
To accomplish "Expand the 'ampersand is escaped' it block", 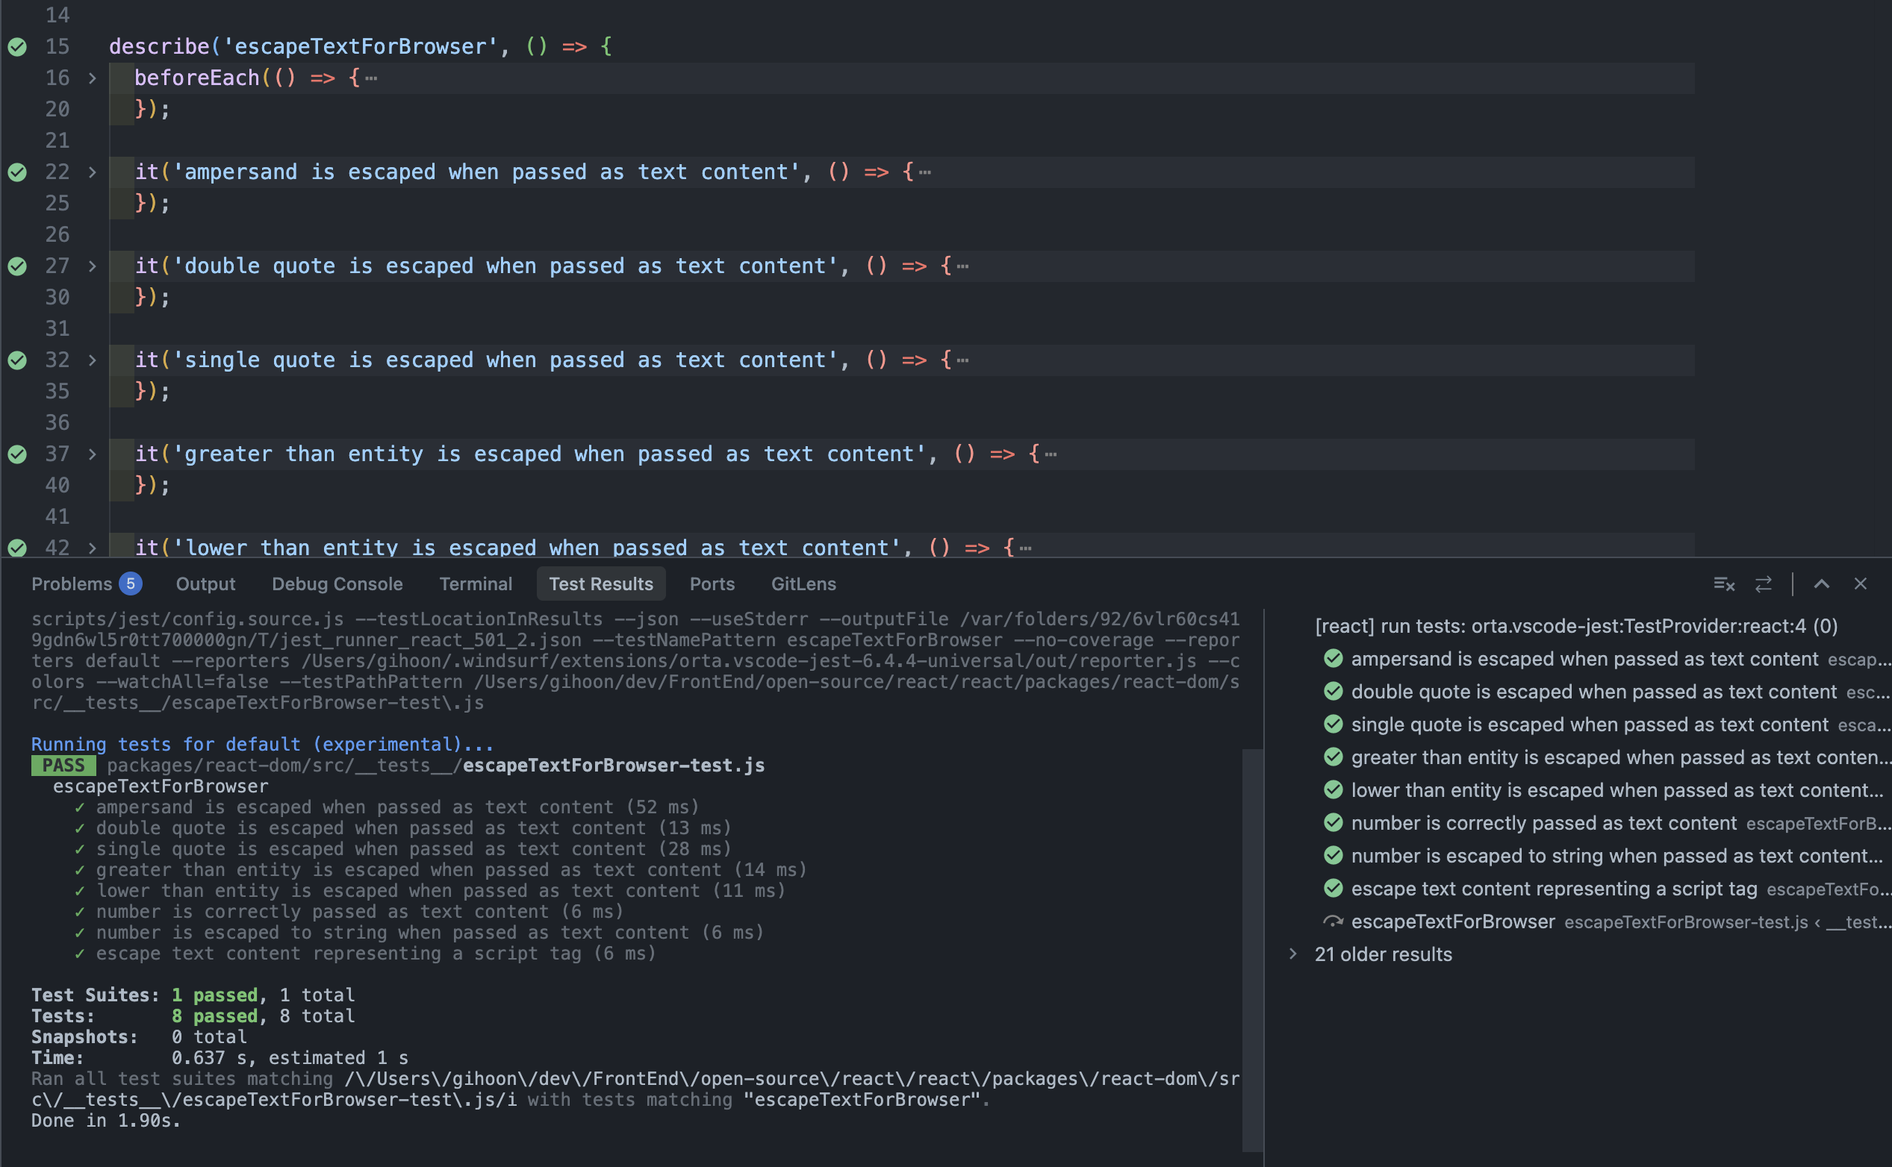I will (x=92, y=172).
